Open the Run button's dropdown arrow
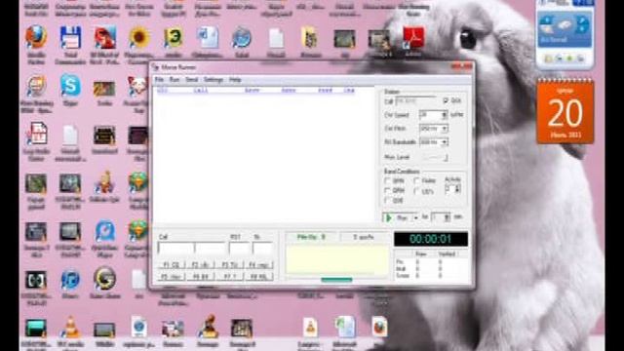 [416, 218]
